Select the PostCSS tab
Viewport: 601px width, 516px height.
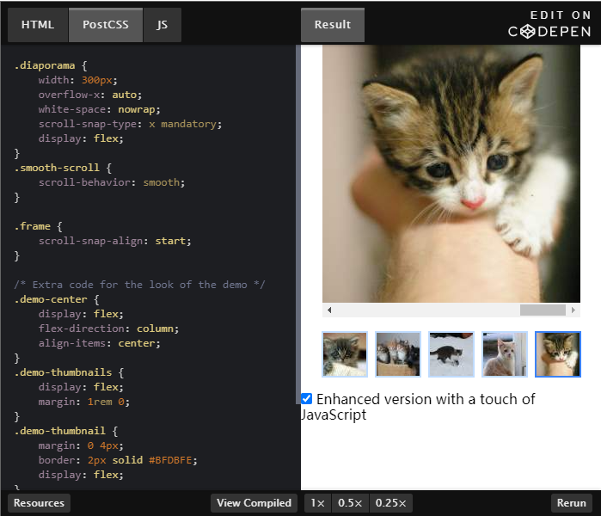click(106, 25)
